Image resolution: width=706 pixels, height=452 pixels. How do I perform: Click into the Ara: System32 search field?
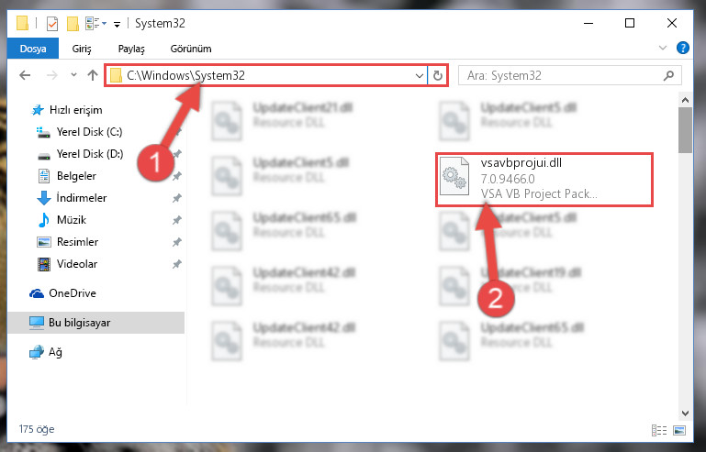(561, 75)
